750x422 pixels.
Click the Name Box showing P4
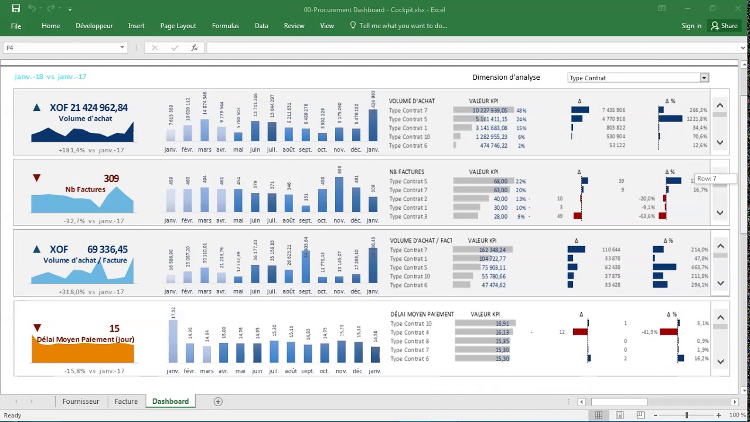60,47
